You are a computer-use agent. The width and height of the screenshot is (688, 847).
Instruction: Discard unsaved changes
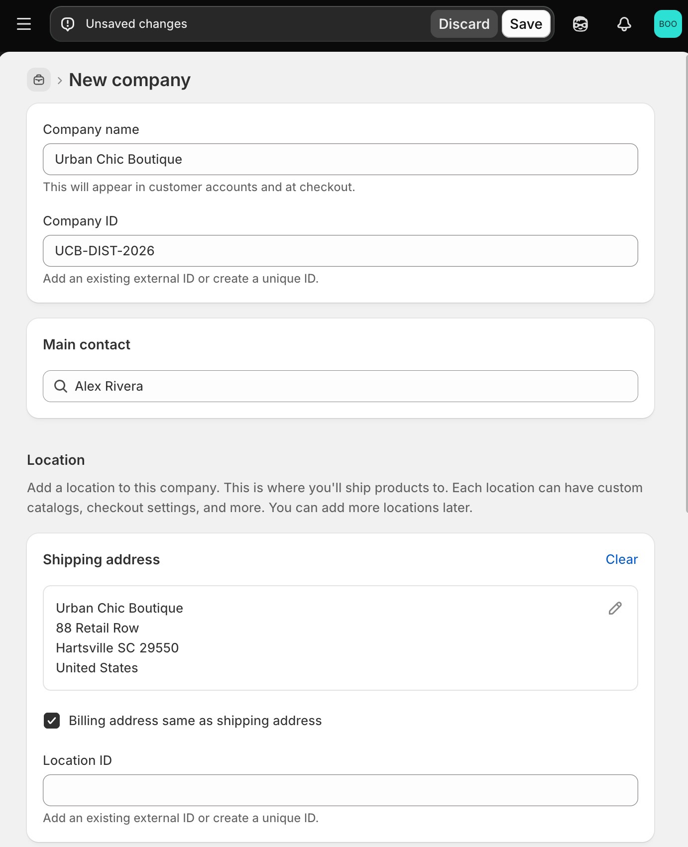click(x=464, y=24)
